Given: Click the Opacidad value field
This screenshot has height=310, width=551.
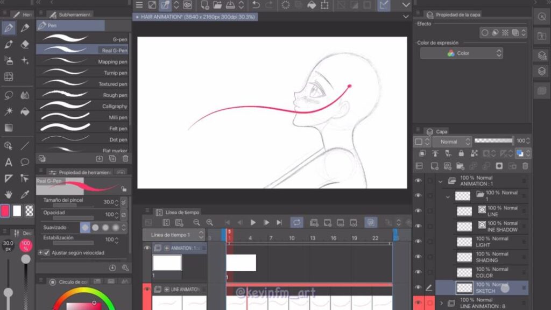Looking at the screenshot, I should (x=109, y=214).
